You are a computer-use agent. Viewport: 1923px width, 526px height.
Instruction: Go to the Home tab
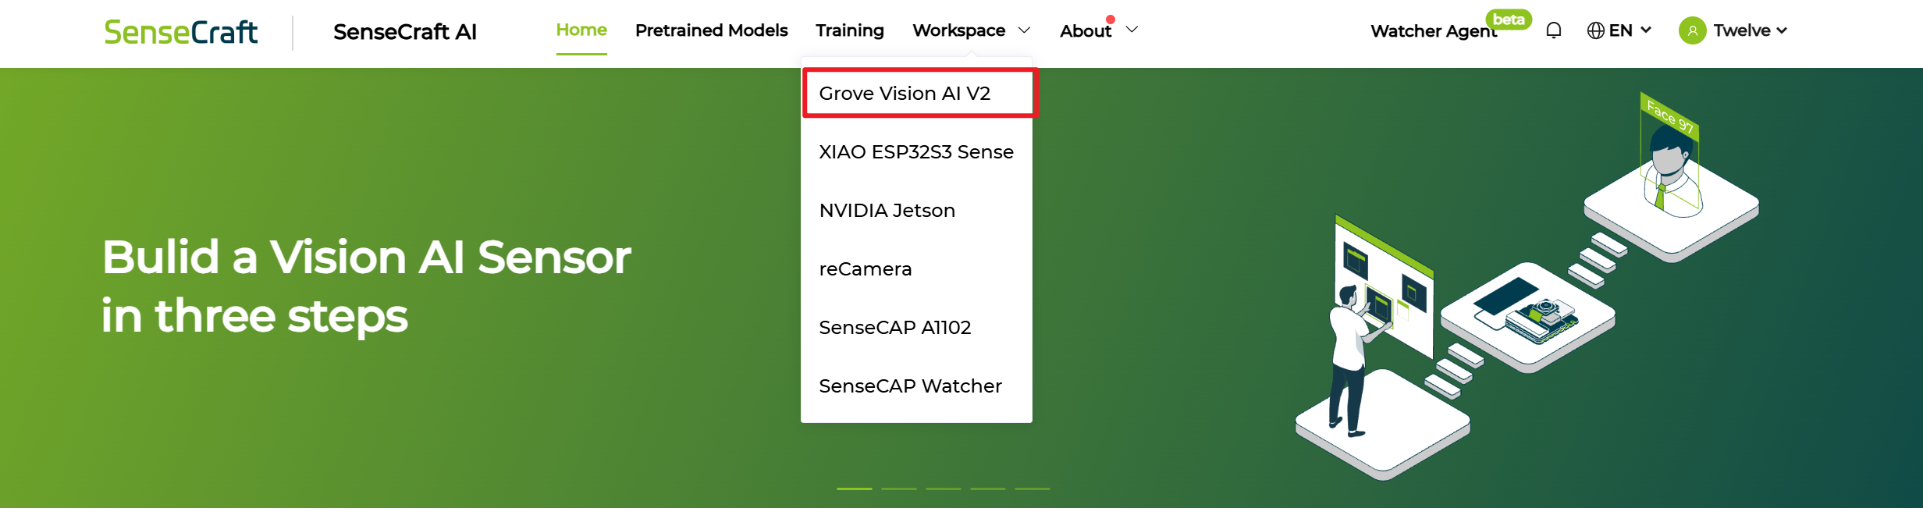pyautogui.click(x=581, y=30)
